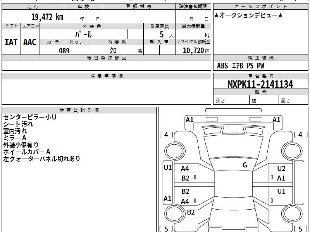The image size is (310, 232).
Task: Select inspector note ミラーA
Action: point(15,138)
